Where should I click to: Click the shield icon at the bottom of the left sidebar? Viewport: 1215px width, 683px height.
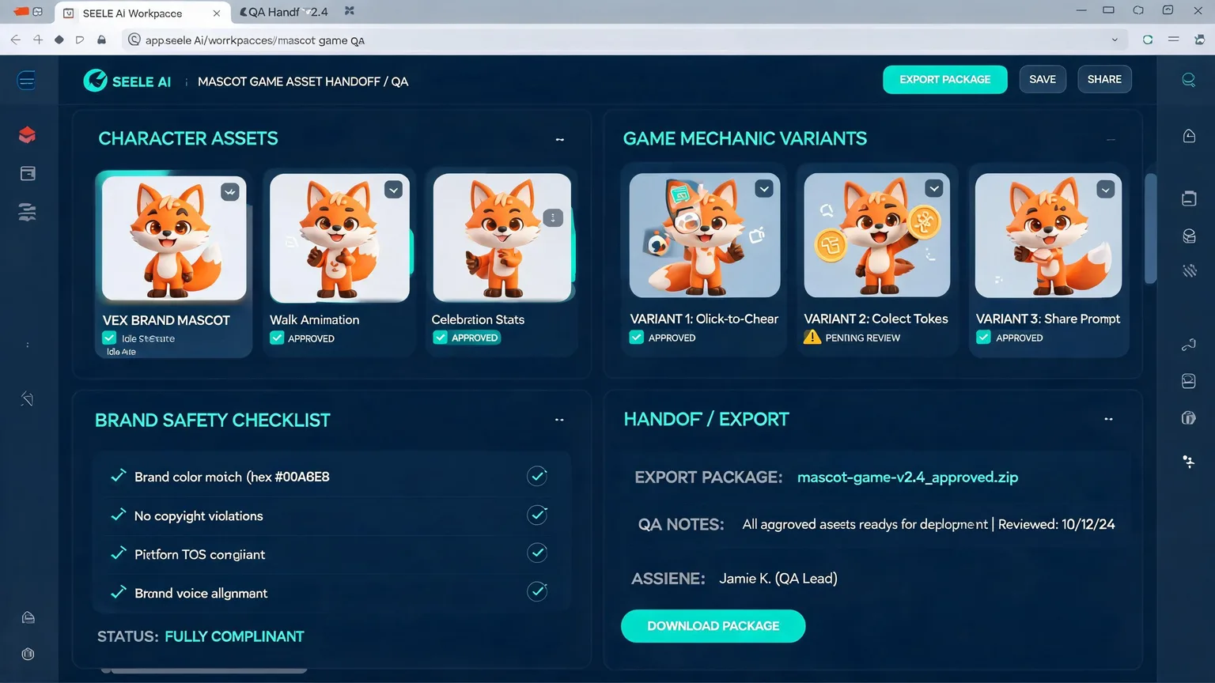click(x=28, y=654)
